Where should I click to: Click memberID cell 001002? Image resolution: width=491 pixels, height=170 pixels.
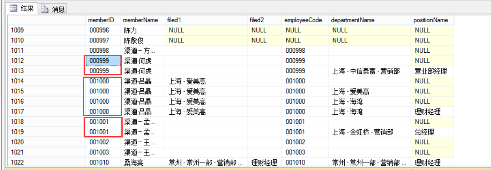[x=103, y=142]
